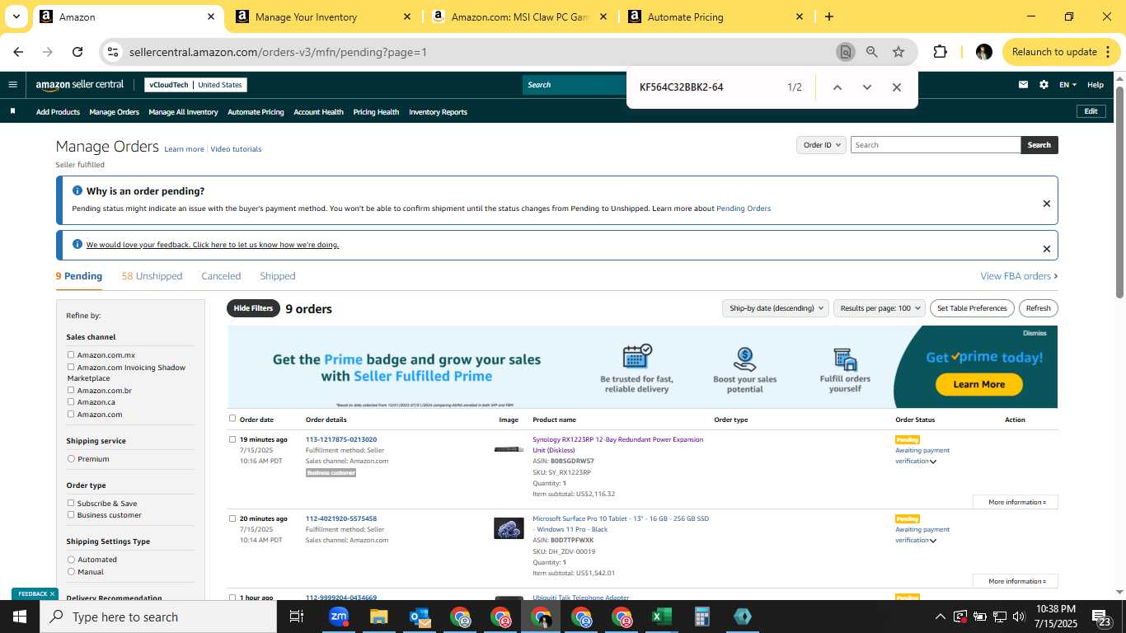Open Calculator from taskbar

(701, 617)
